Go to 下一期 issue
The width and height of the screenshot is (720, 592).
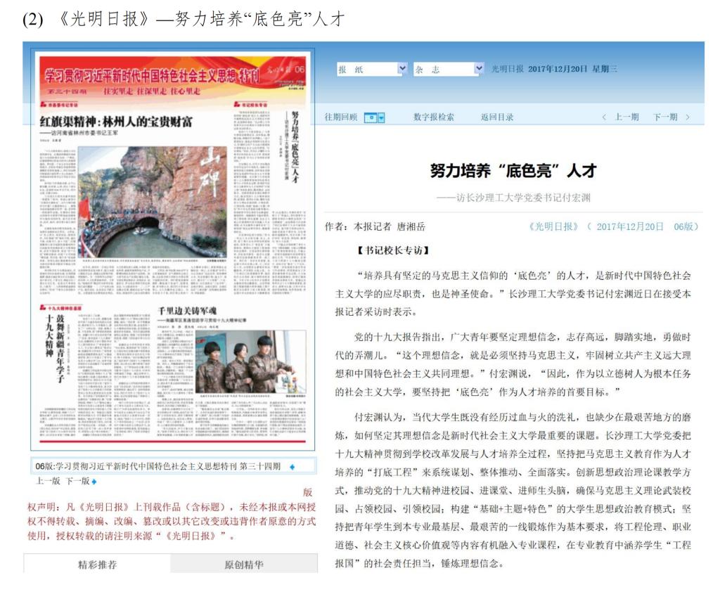665,117
